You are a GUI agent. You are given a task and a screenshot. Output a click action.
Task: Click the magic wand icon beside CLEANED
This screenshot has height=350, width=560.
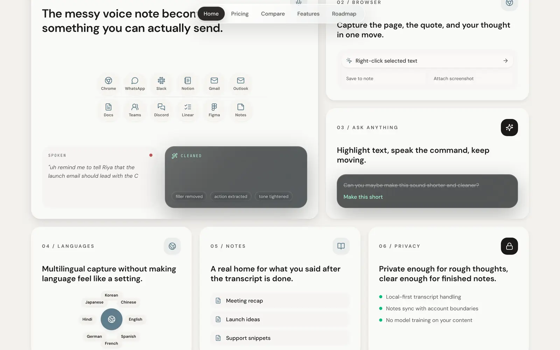pyautogui.click(x=174, y=156)
